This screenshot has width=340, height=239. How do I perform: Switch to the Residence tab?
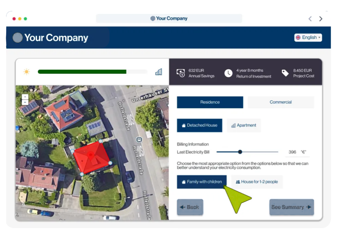[210, 102]
